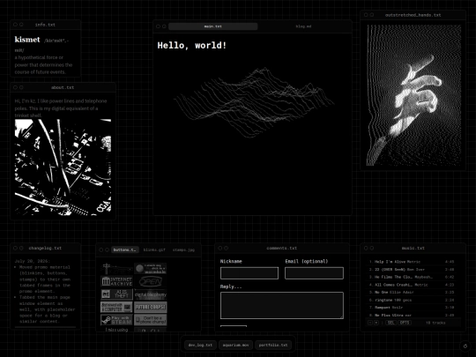Click the comments.txt window title

click(x=282, y=248)
